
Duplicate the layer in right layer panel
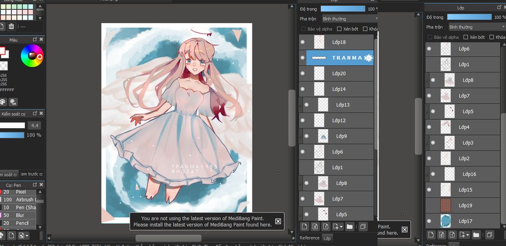[x=490, y=235]
